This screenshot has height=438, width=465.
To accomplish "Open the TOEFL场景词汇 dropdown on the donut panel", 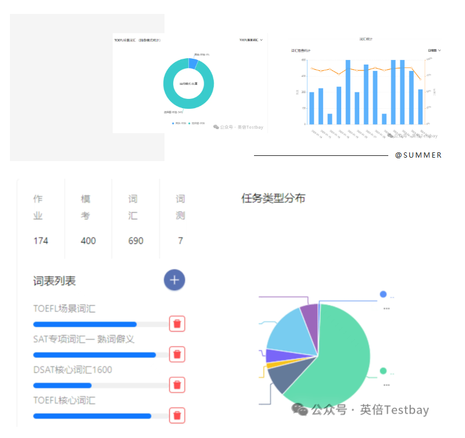I will tap(251, 40).
